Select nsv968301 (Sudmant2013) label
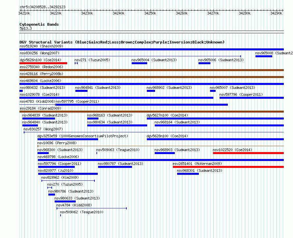Image resolution: width=293 pixels, height=238 pixels. point(200,171)
